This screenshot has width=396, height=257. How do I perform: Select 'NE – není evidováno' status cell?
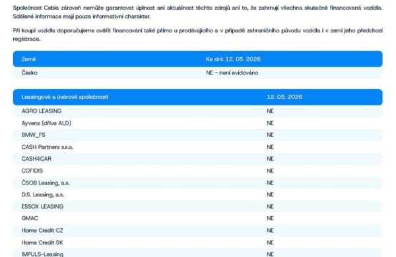coord(232,73)
